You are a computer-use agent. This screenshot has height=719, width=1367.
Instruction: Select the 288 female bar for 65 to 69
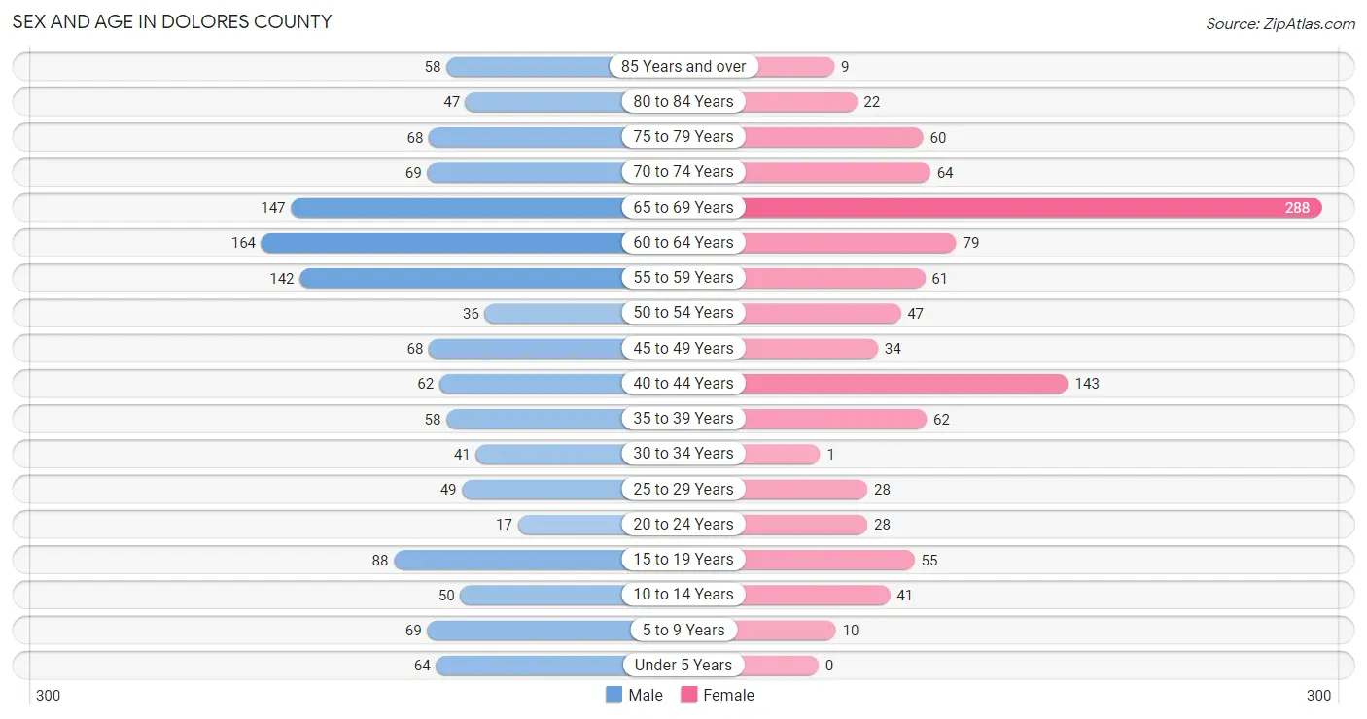coord(1031,207)
